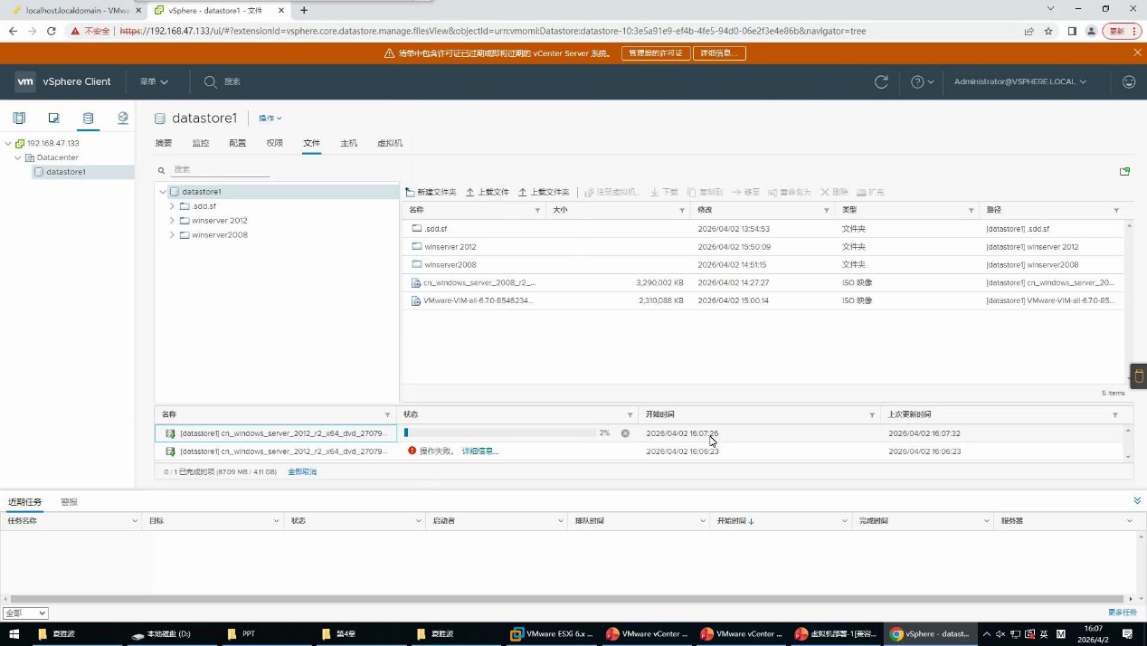1147x646 pixels.
Task: Click filter icon on Path column
Action: (x=1116, y=210)
